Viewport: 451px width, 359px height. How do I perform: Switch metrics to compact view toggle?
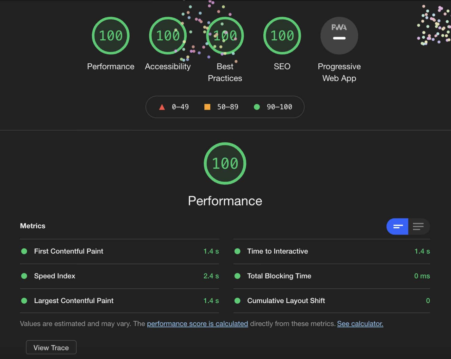click(x=397, y=226)
